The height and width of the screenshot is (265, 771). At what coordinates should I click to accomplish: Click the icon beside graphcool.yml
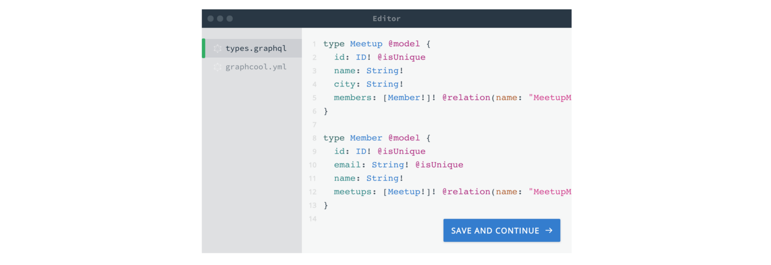click(218, 67)
